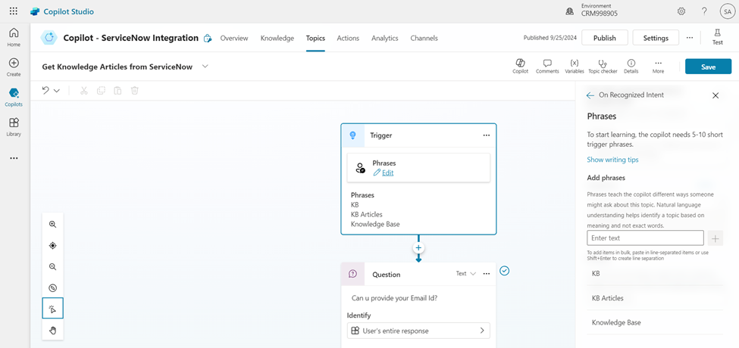
Task: Click the Enter text phrase field
Action: (645, 238)
